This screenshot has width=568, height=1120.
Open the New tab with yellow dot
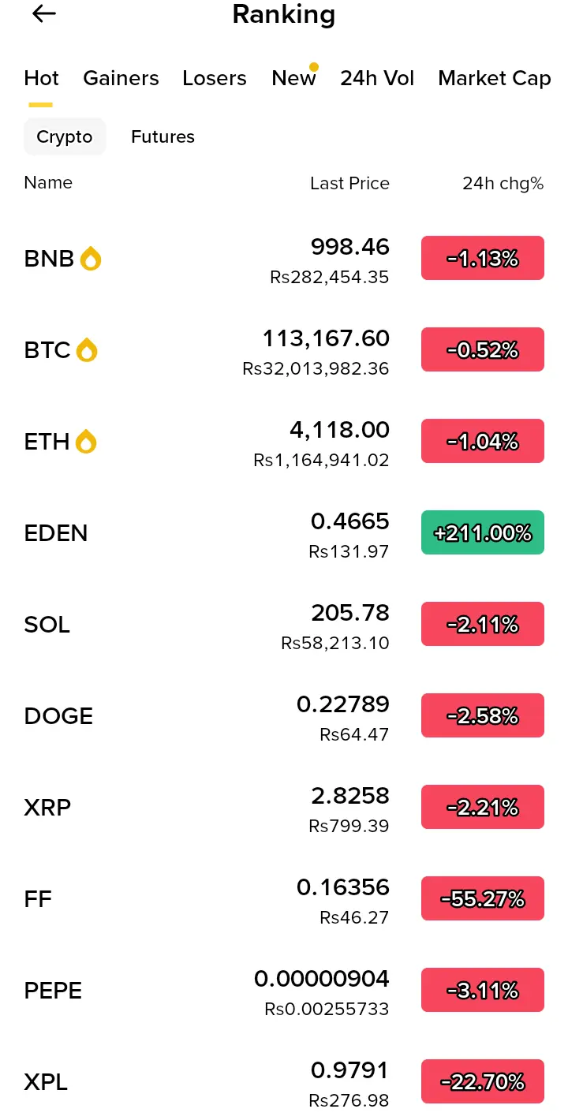click(x=294, y=77)
